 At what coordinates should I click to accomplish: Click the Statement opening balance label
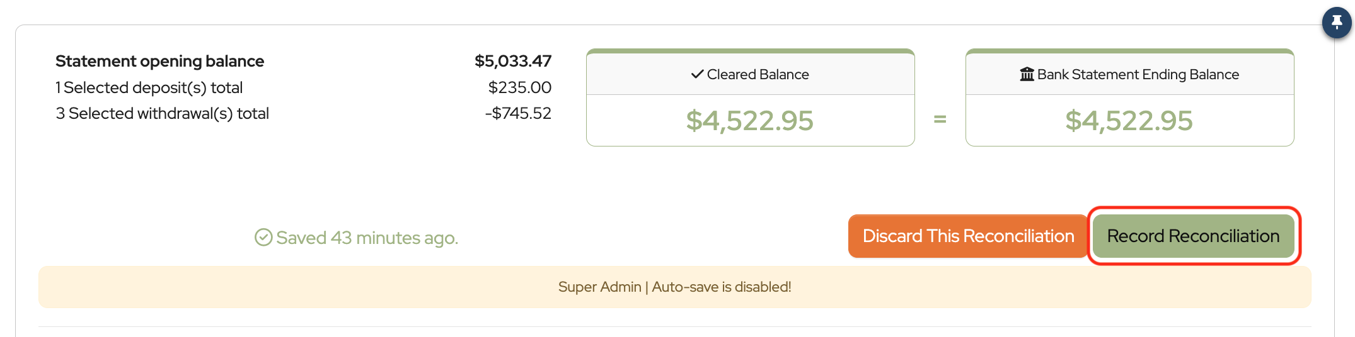tap(159, 61)
